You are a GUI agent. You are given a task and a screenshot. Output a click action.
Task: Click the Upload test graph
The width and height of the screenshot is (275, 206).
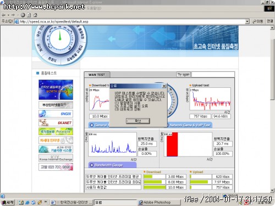click(210, 99)
